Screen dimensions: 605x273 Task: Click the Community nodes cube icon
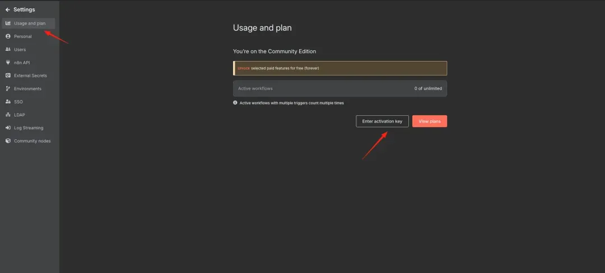8,141
